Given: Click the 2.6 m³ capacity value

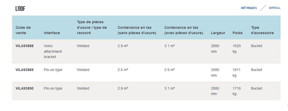Looking at the screenshot, I should pyautogui.click(x=123, y=70).
